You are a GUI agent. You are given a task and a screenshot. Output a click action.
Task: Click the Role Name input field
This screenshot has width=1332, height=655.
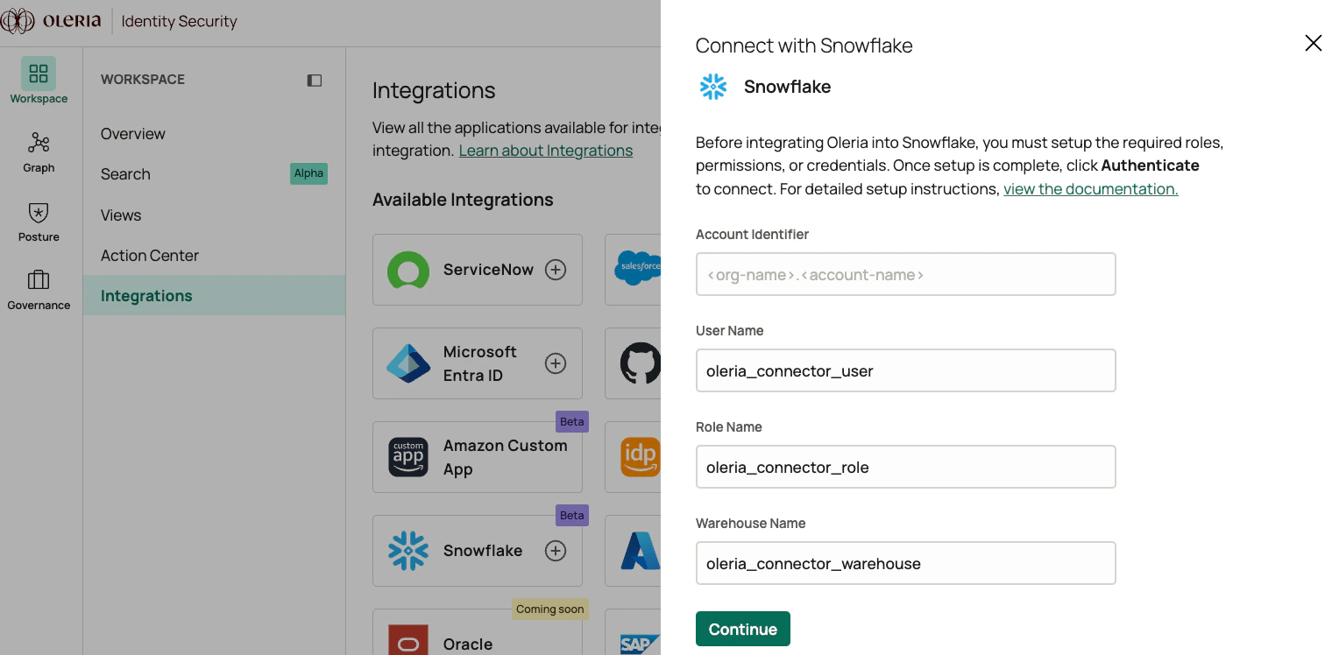tap(905, 467)
